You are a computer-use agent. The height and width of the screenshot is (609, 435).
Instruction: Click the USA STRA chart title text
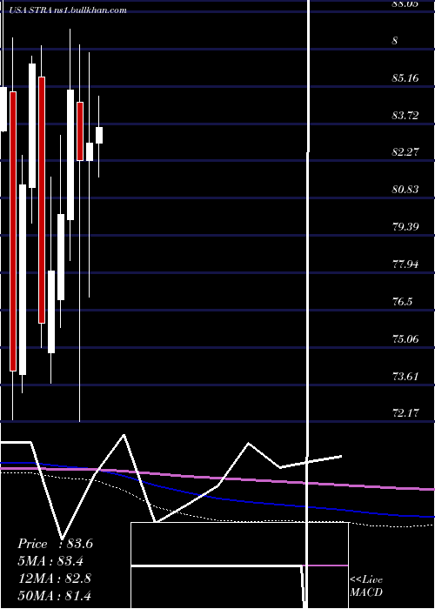tap(68, 10)
